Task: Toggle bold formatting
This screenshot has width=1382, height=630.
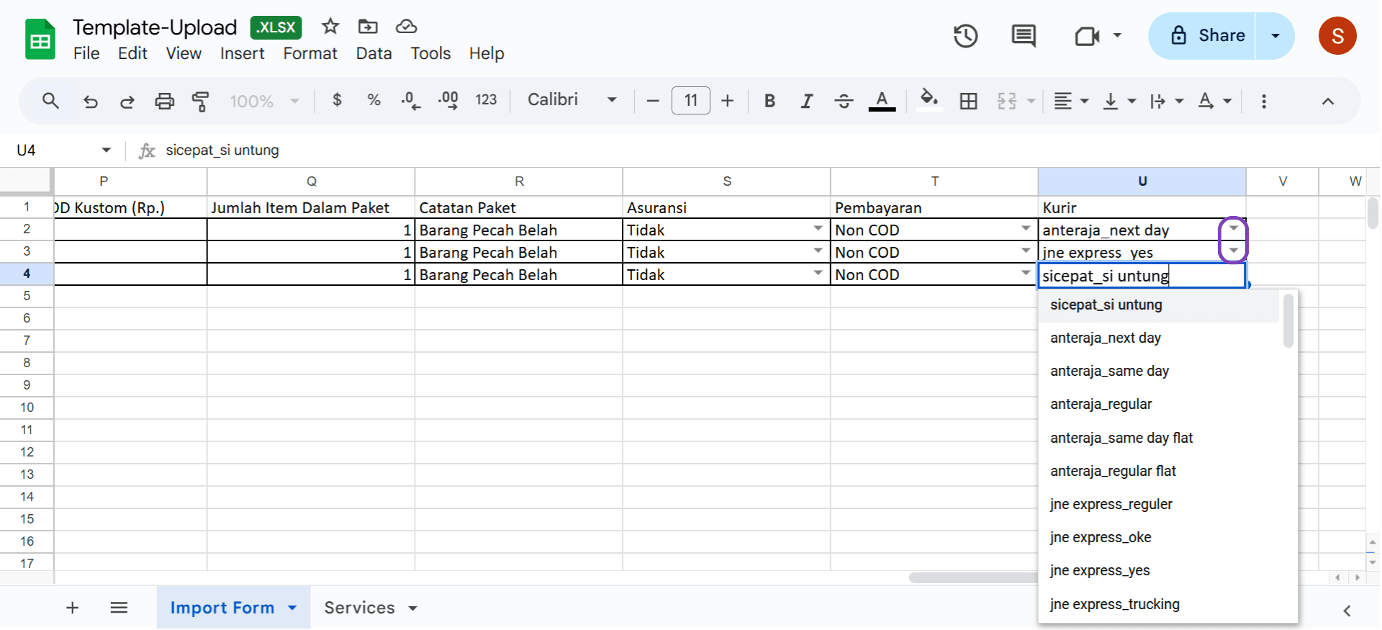Action: pos(769,102)
